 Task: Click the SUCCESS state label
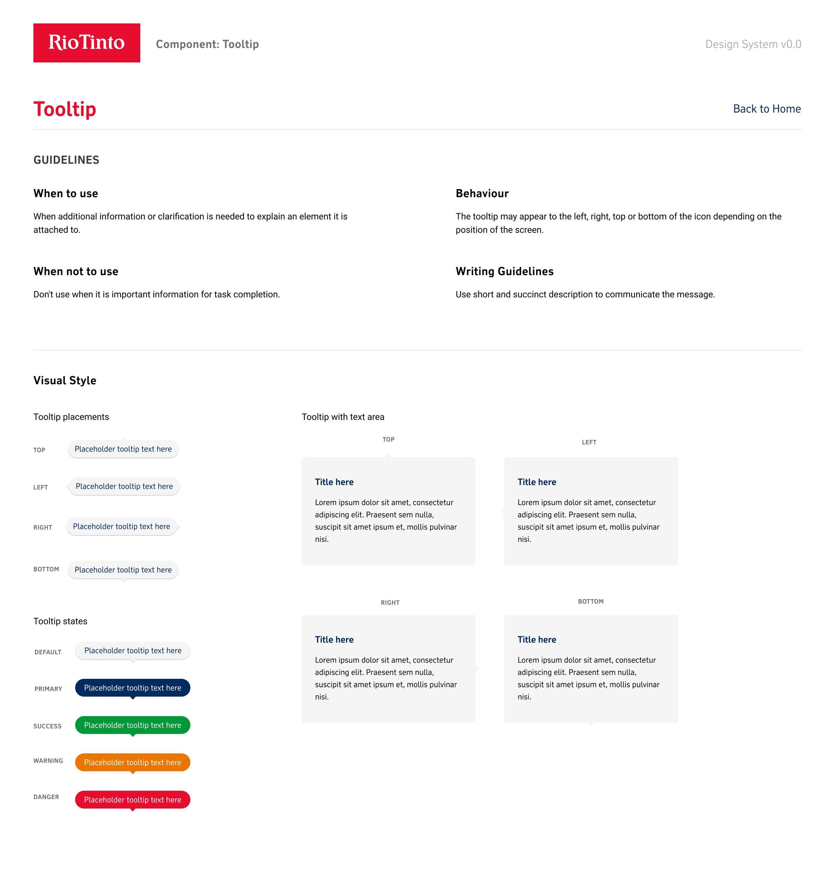pyautogui.click(x=47, y=726)
